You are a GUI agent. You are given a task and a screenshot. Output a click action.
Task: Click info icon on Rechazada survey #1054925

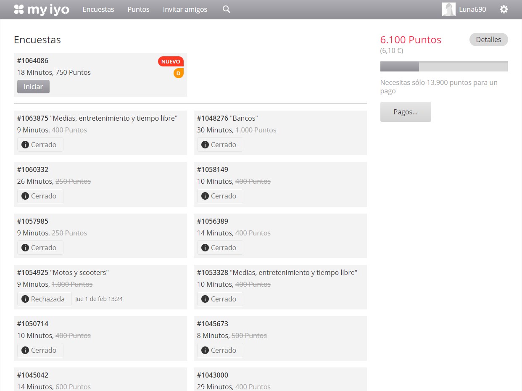point(25,299)
